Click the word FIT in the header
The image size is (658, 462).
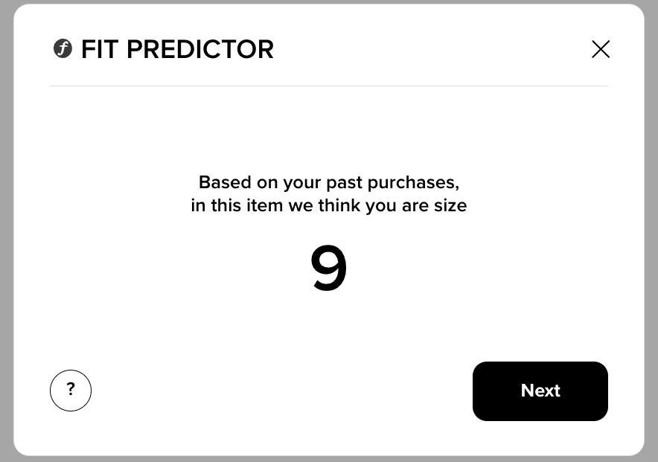[100, 49]
